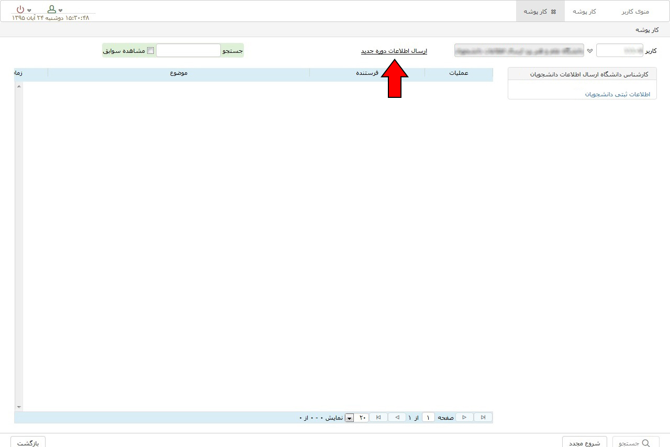
Task: Open the dropdown arrow beside the power icon
Action: click(29, 10)
